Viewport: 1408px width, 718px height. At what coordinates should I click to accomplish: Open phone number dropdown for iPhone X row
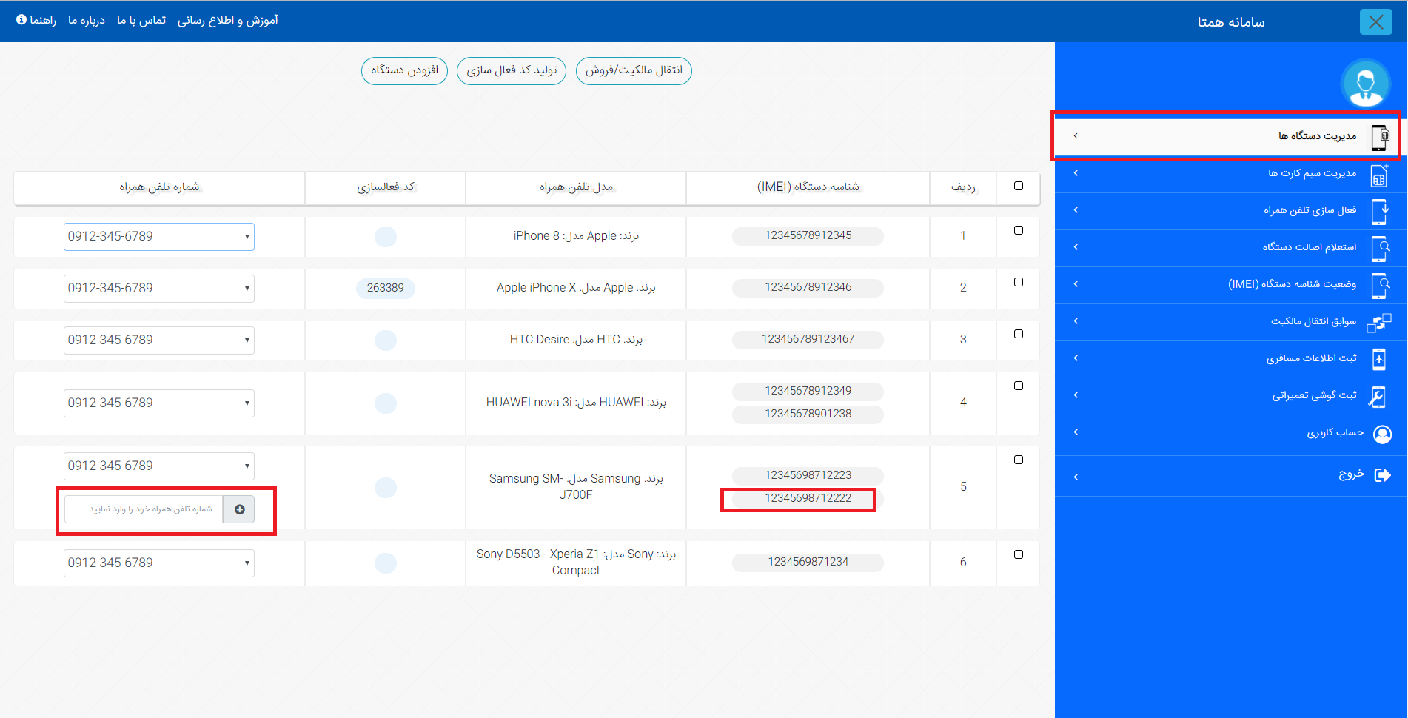click(159, 289)
